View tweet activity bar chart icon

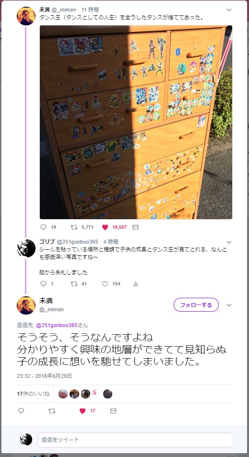coord(135,284)
